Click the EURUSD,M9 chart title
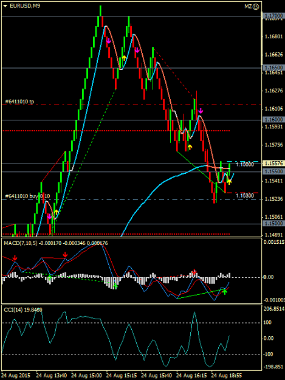This screenshot has width=285, height=380. (x=25, y=6)
